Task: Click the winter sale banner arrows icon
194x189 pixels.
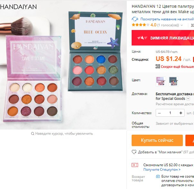Action: coord(142,38)
